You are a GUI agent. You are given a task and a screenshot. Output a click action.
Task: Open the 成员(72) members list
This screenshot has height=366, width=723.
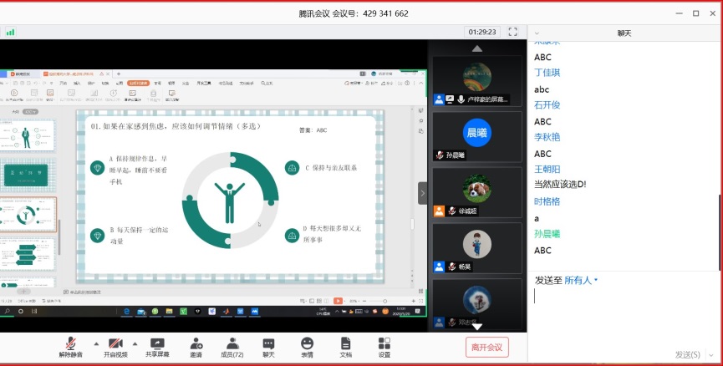[x=232, y=346]
